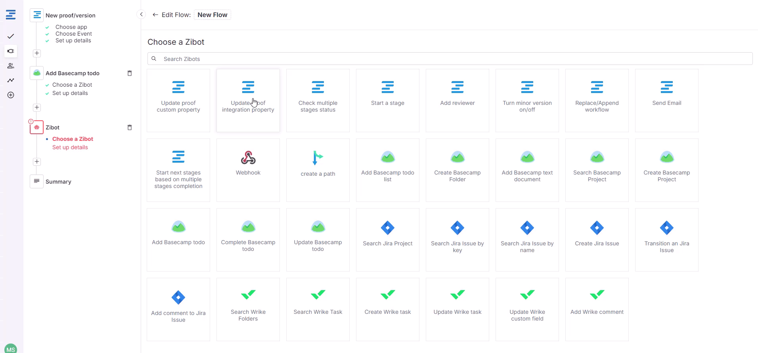Open analytics graph icon in left rail
This screenshot has height=353, width=758.
(x=11, y=80)
